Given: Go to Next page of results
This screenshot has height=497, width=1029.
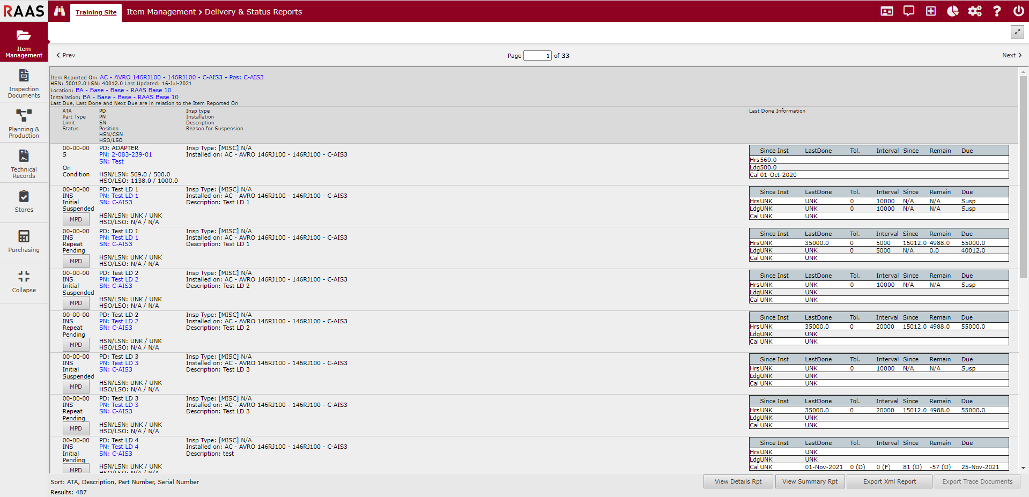Looking at the screenshot, I should point(1012,55).
